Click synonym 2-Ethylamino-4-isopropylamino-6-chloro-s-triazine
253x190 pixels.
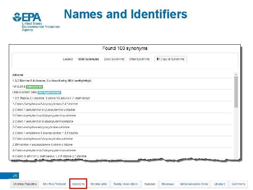point(43,145)
